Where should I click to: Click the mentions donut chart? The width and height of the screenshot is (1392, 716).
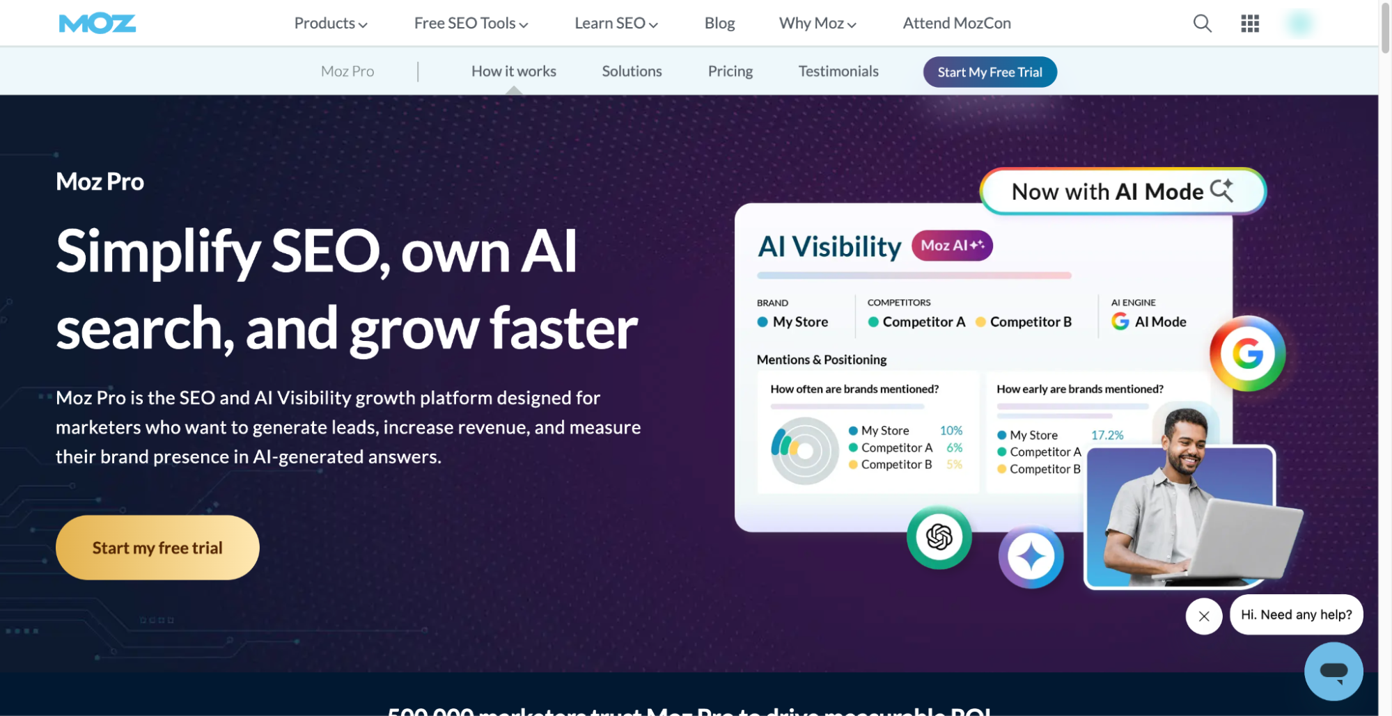point(805,451)
